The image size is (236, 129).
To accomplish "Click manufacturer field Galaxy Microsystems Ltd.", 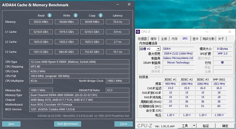I will tap(178, 58).
